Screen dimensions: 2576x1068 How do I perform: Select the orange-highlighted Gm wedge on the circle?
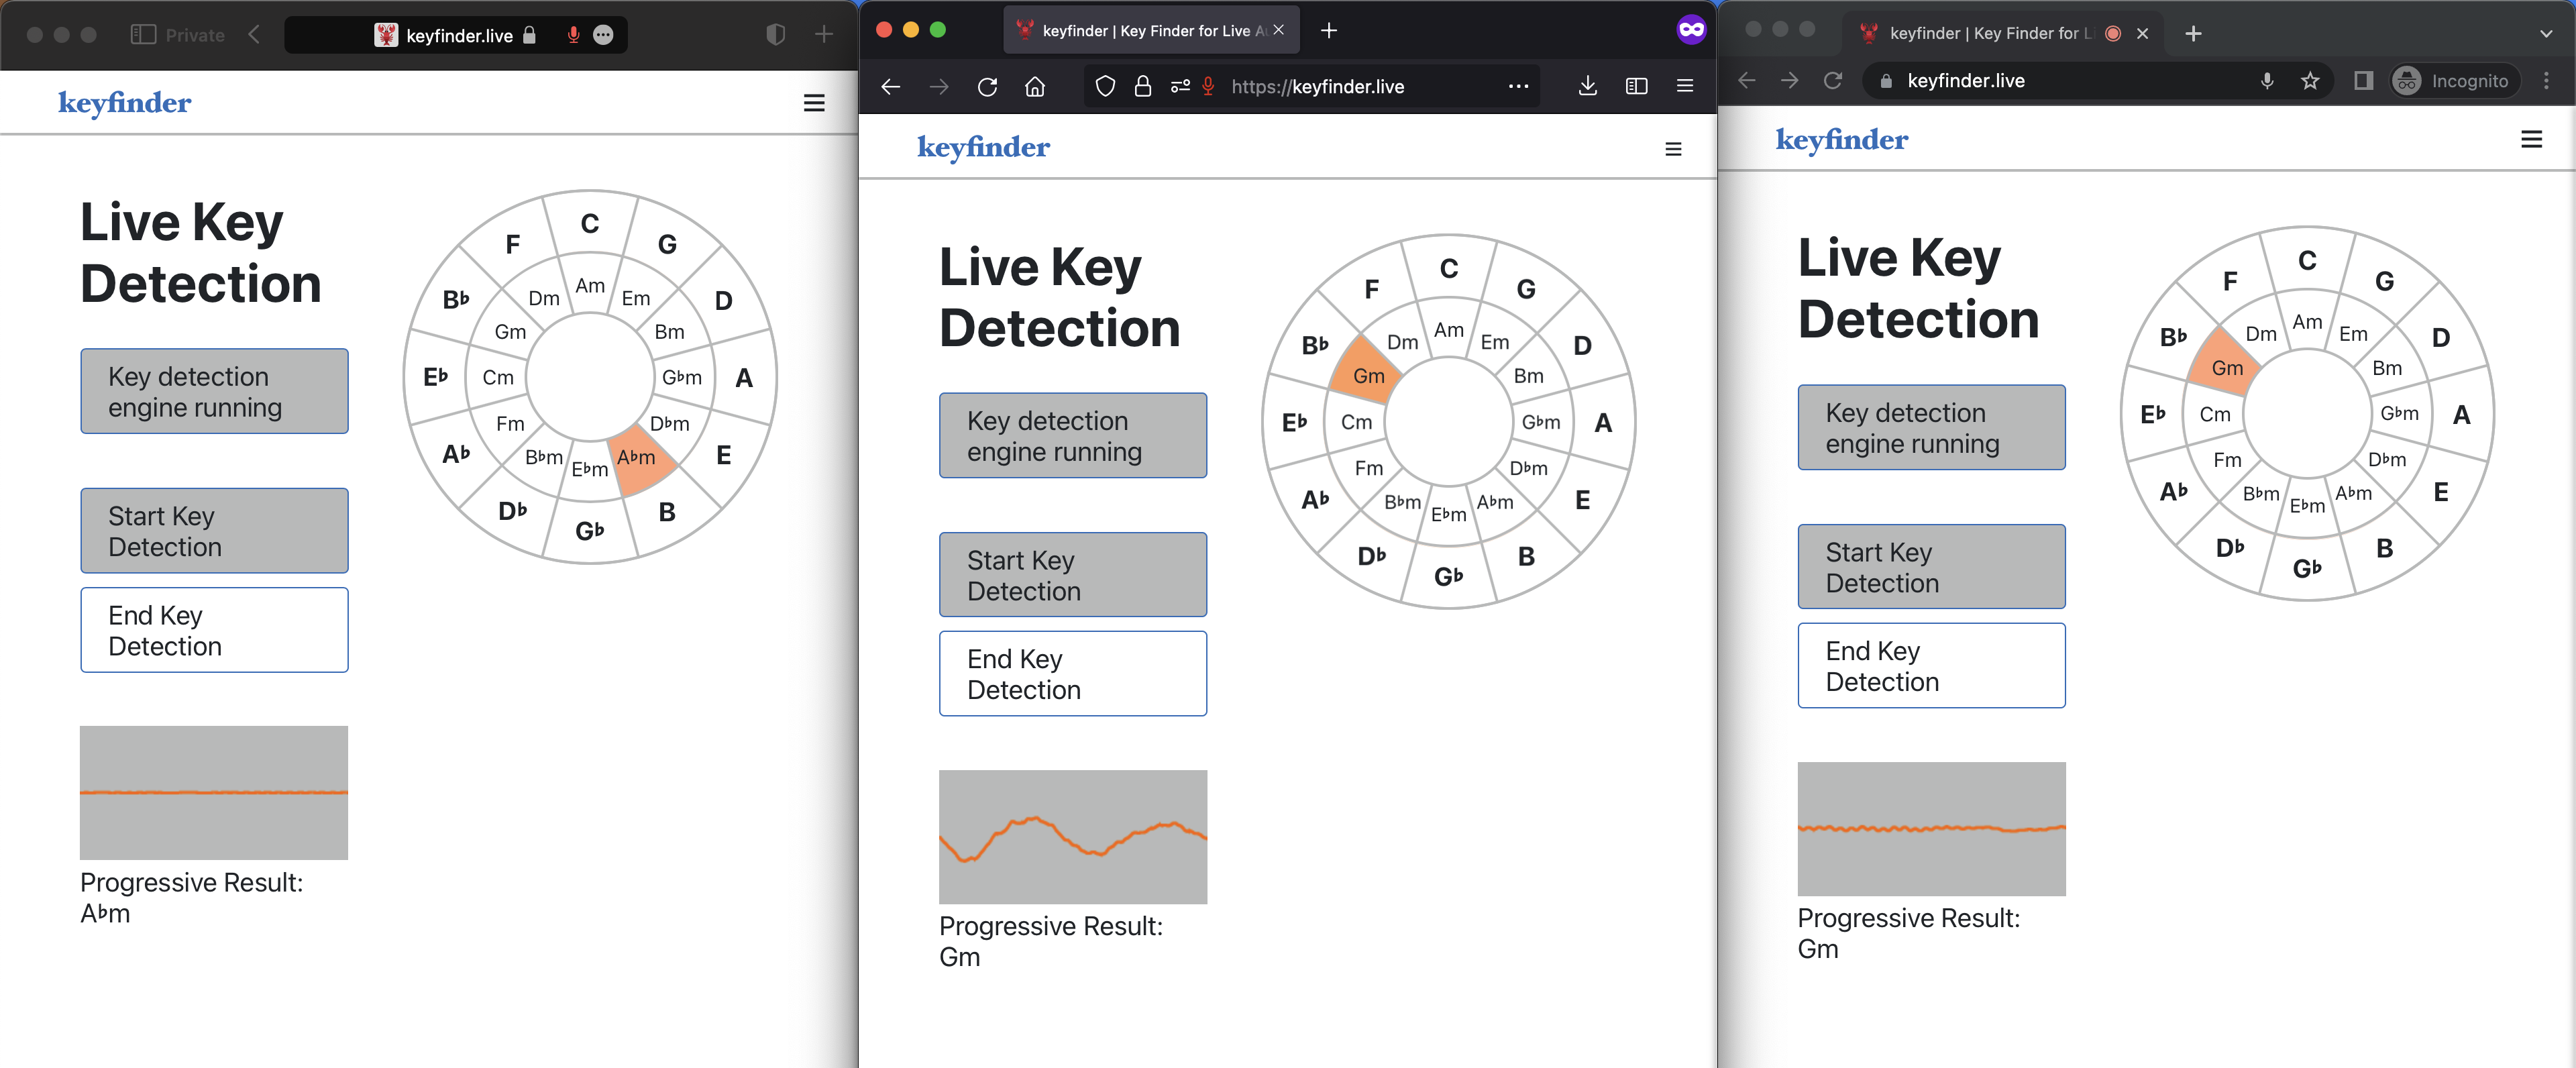(1369, 375)
